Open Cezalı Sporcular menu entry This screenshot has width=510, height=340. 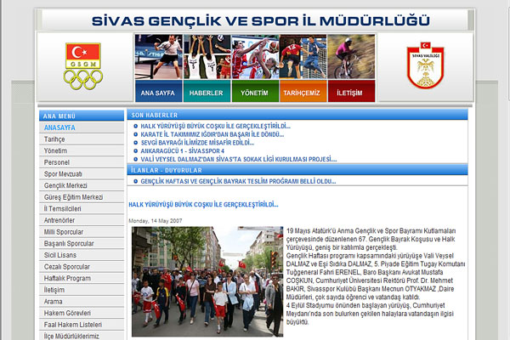(82, 267)
